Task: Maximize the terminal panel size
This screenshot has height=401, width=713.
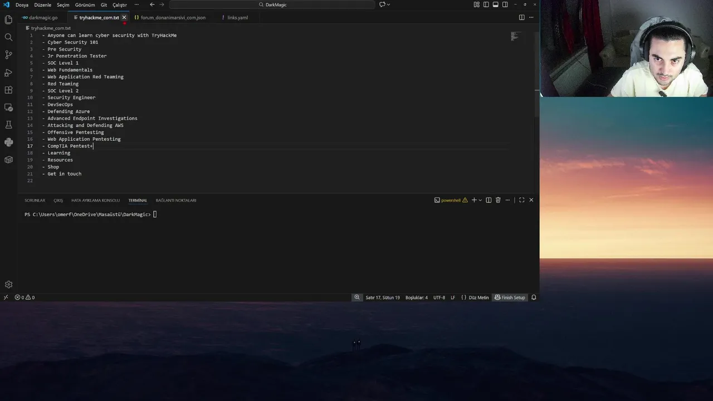Action: tap(522, 200)
